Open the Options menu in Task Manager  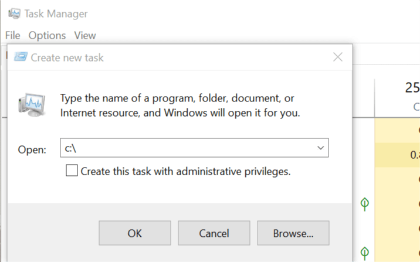click(x=47, y=35)
